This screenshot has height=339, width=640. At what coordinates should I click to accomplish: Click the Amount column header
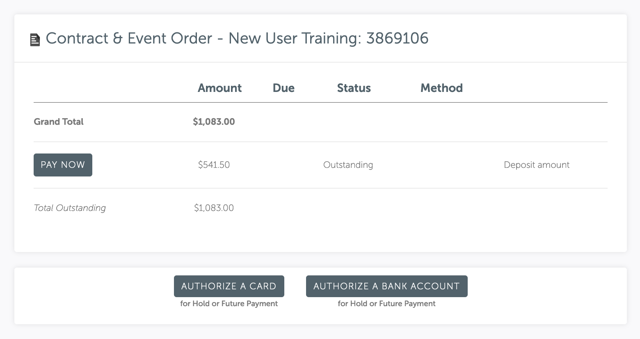pos(219,88)
